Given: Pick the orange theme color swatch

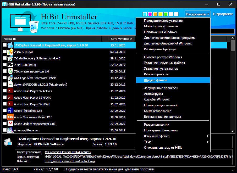Looking at the screenshot, I should tap(155, 14).
